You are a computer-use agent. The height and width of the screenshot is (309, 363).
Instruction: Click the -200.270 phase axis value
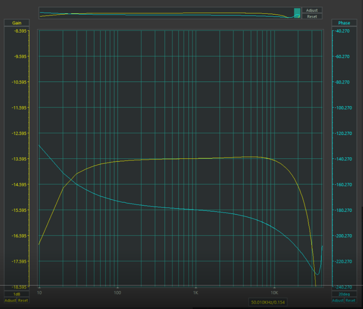point(343,236)
